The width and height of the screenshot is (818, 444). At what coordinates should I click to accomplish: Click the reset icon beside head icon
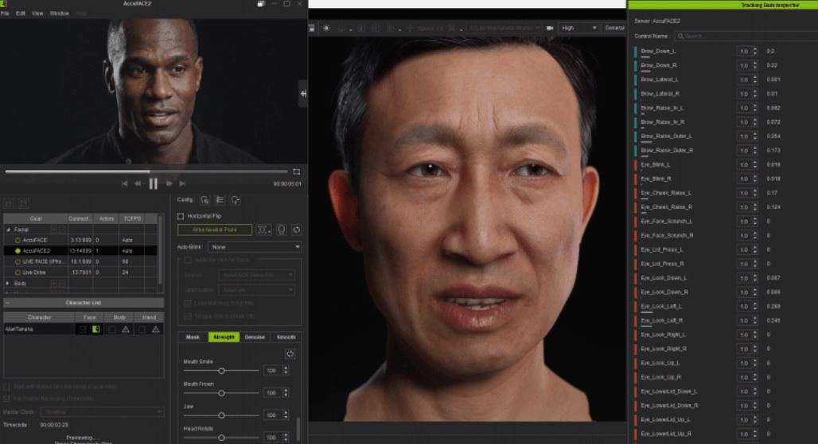point(296,230)
